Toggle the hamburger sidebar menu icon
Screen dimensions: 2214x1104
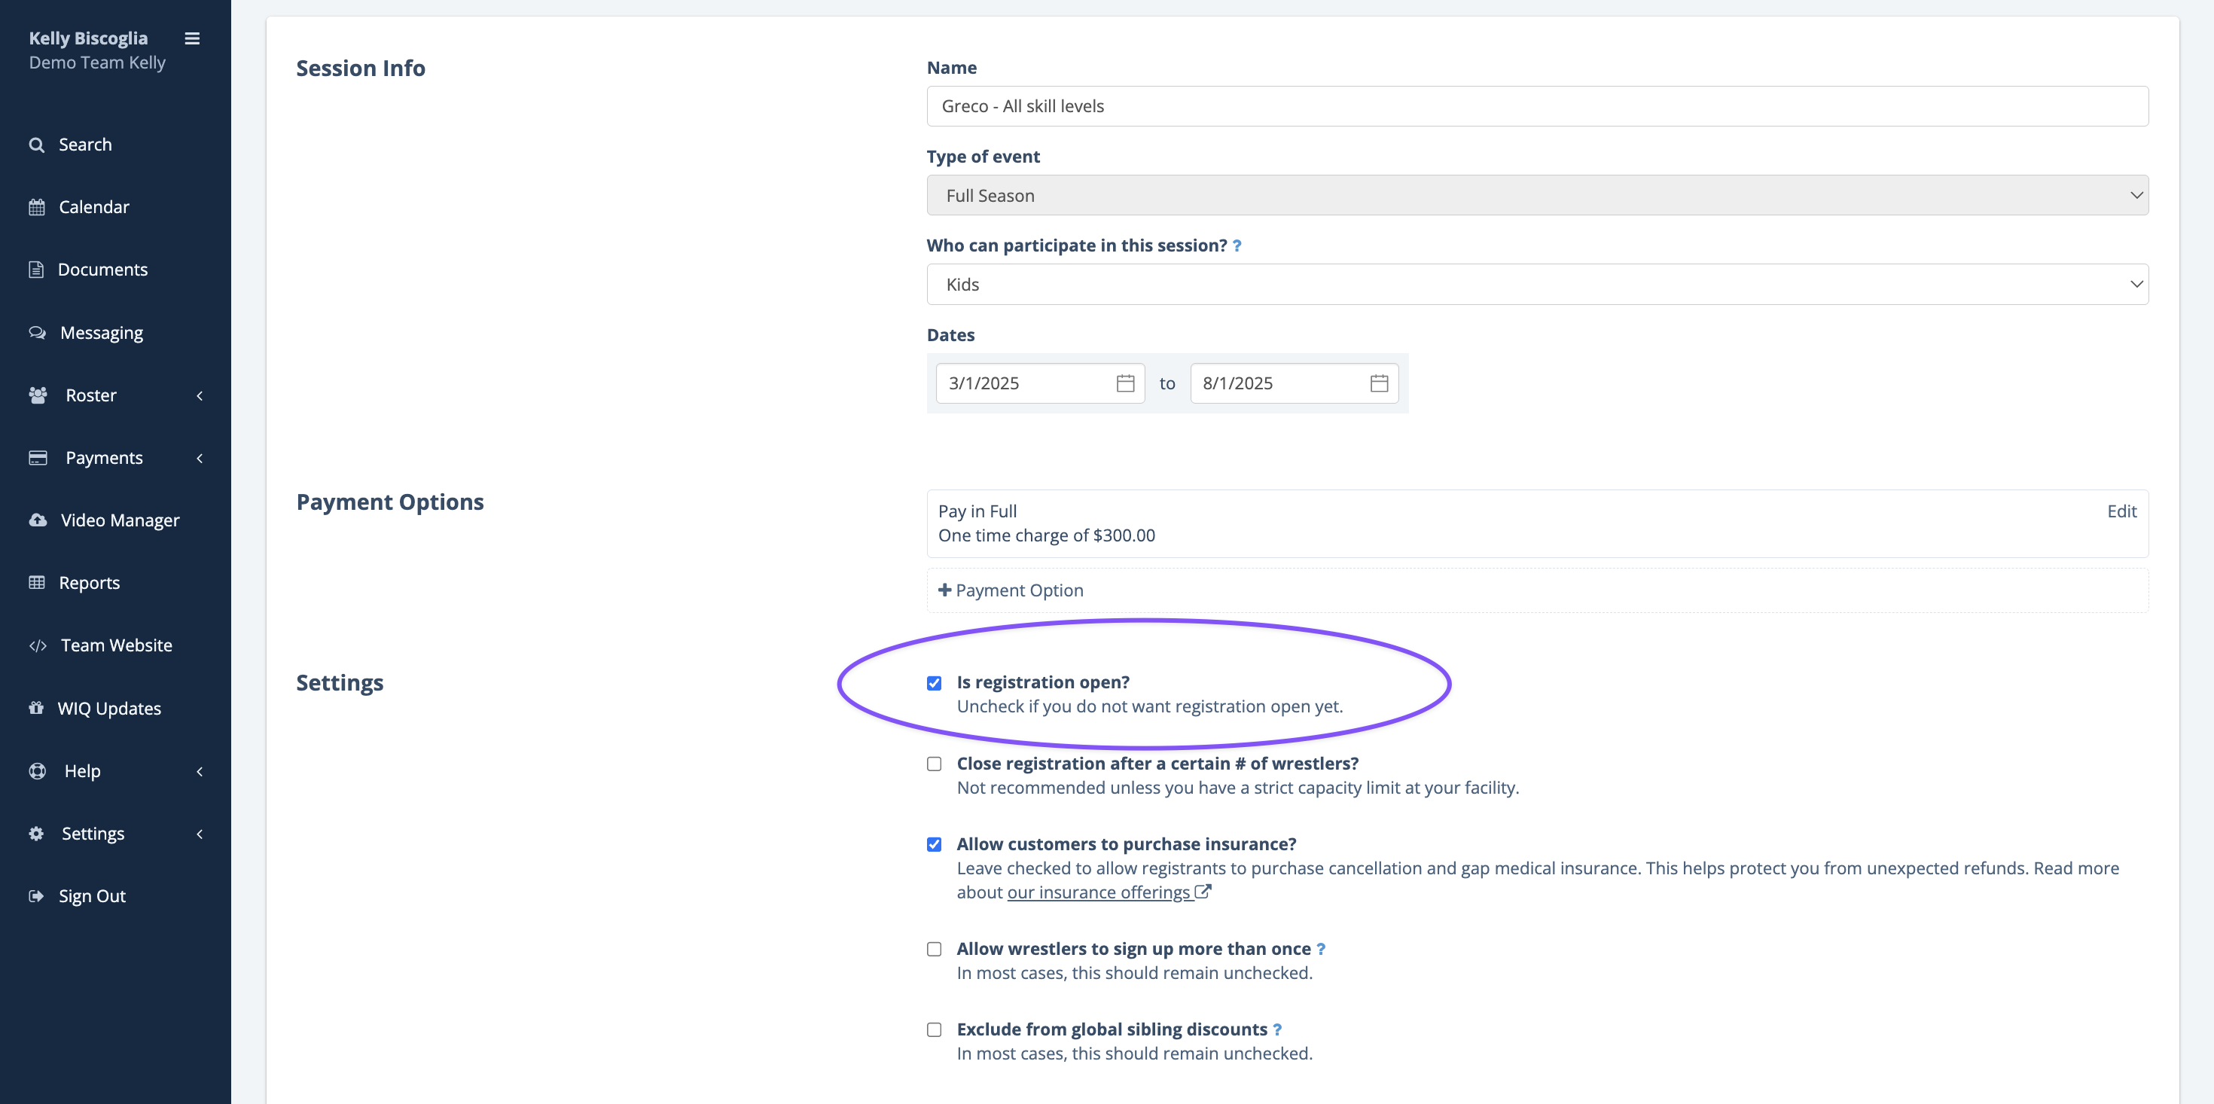(x=193, y=38)
